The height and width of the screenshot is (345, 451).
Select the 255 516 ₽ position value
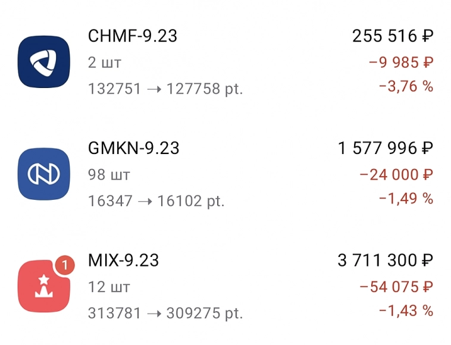click(393, 36)
